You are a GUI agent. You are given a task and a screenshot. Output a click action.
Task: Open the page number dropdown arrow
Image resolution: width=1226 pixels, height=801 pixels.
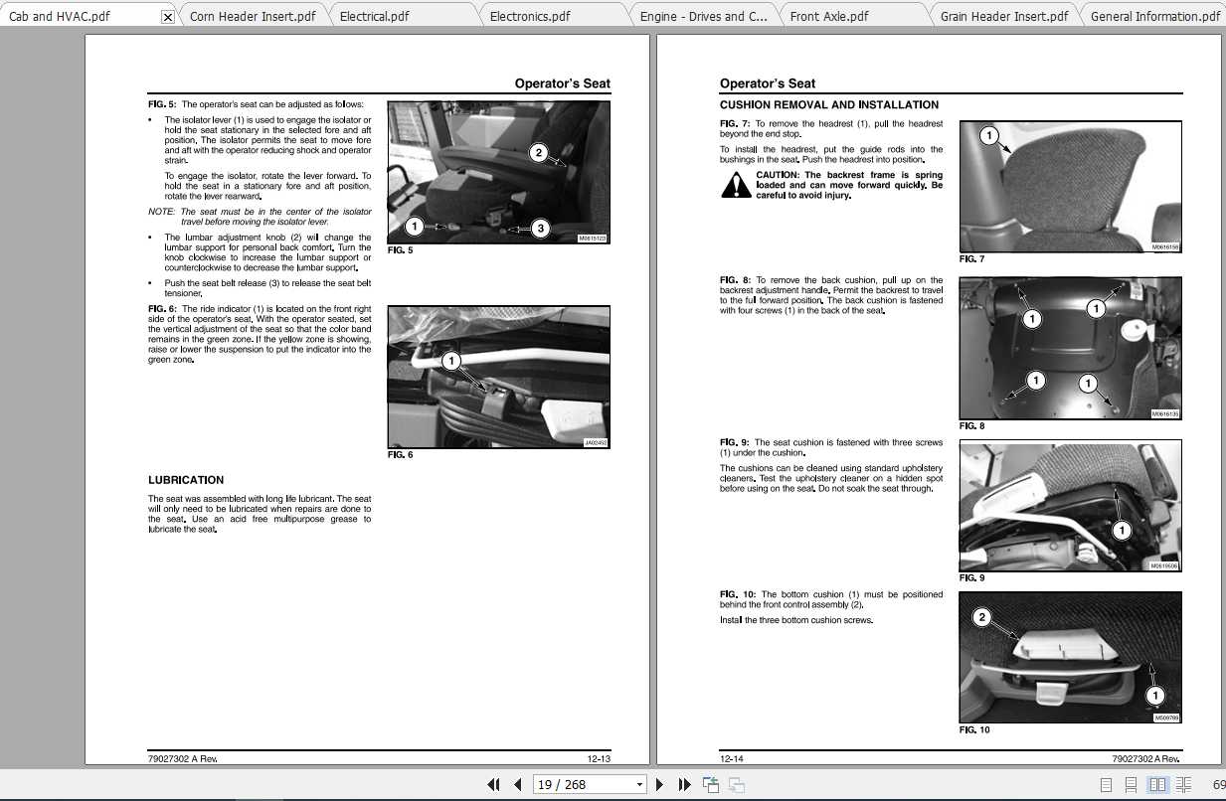click(639, 785)
